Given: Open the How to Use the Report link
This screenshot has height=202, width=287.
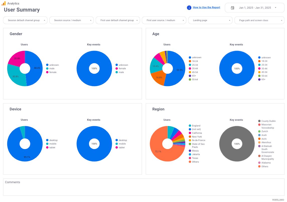Looking at the screenshot, I should tap(206, 8).
